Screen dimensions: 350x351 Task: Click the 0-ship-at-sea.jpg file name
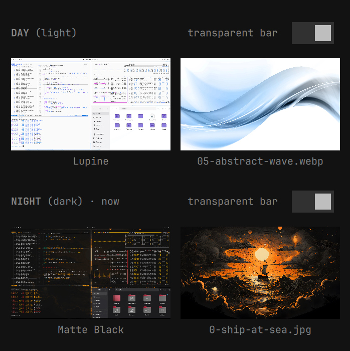(260, 330)
